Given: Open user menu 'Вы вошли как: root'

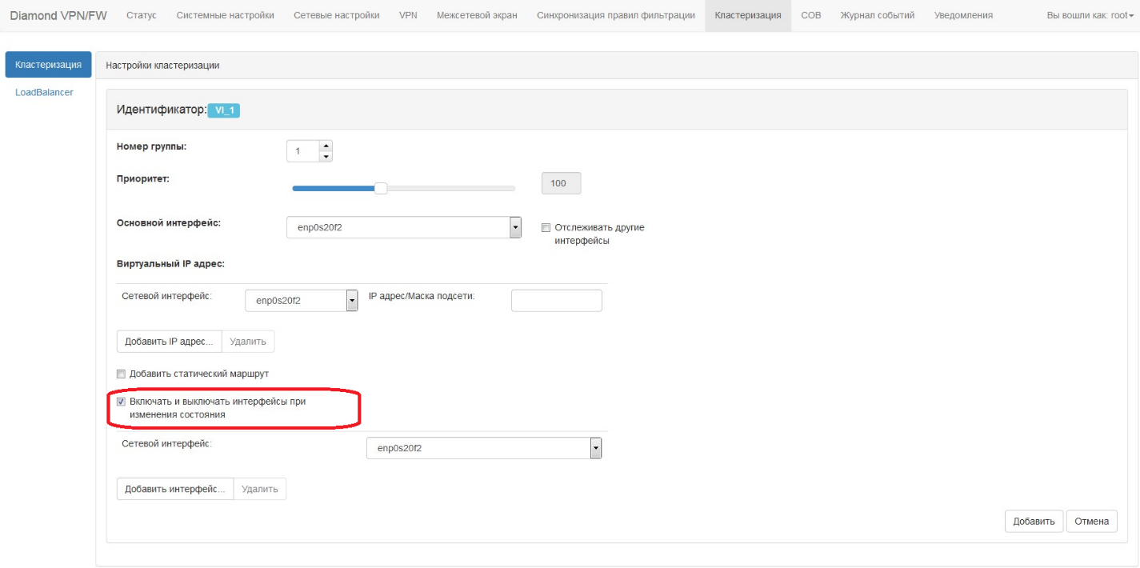Looking at the screenshot, I should (x=1090, y=15).
